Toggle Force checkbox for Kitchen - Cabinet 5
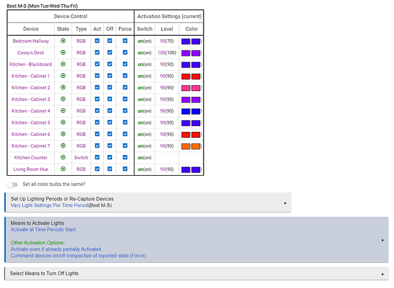 coord(125,122)
